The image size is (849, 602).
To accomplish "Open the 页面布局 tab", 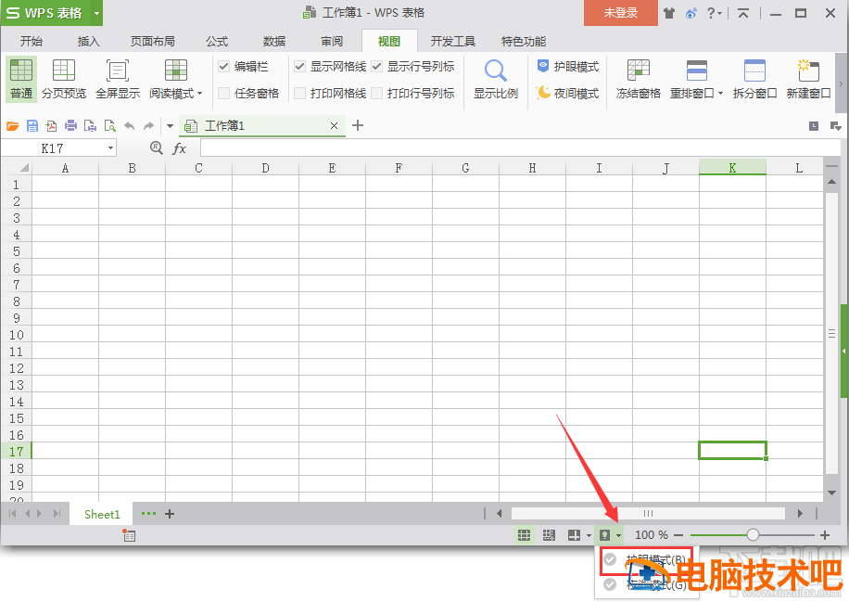I will tap(152, 41).
